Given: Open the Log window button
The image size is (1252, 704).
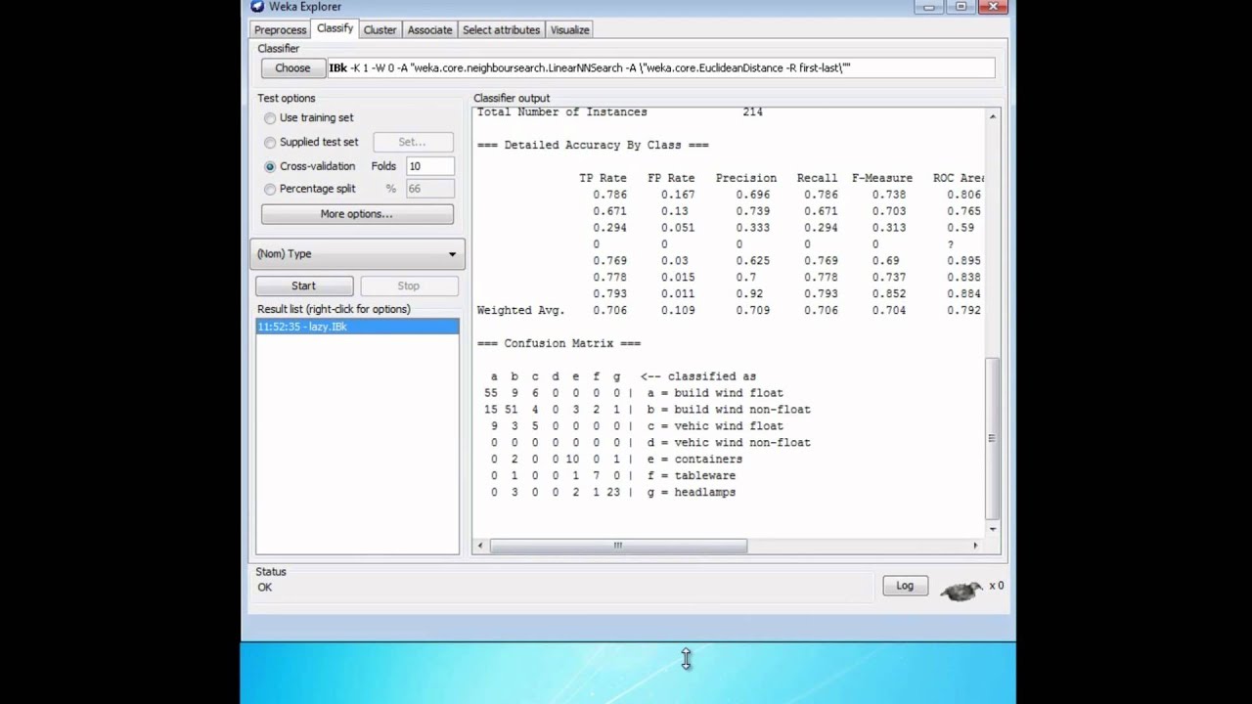Looking at the screenshot, I should [x=905, y=586].
